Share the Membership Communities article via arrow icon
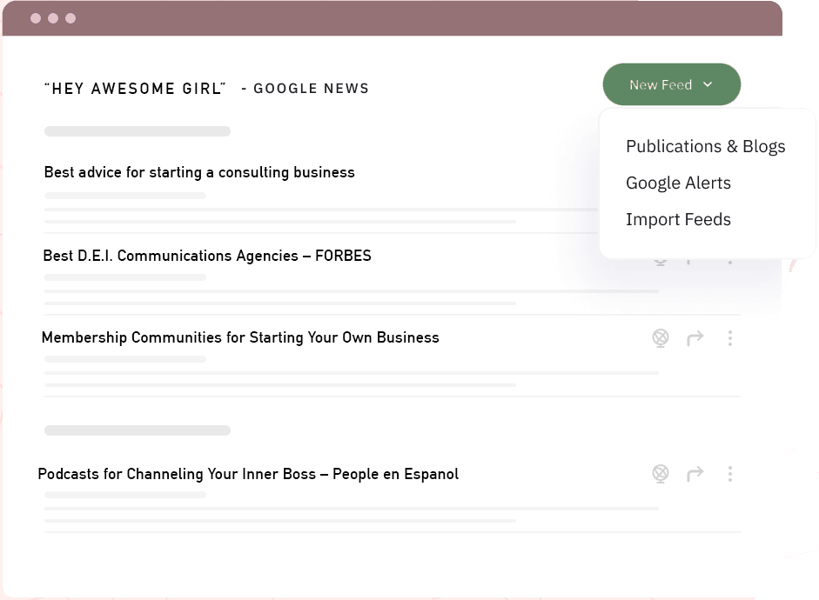 click(695, 338)
